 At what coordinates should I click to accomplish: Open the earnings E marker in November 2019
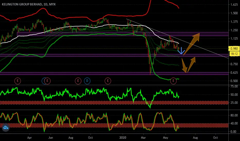(108, 81)
